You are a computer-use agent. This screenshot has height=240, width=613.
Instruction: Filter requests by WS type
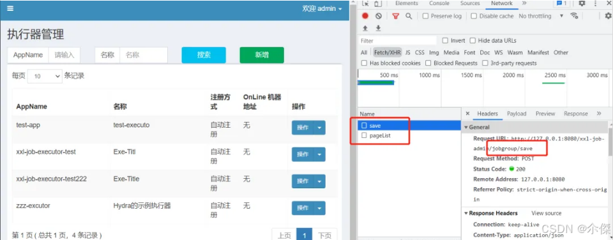click(x=499, y=52)
